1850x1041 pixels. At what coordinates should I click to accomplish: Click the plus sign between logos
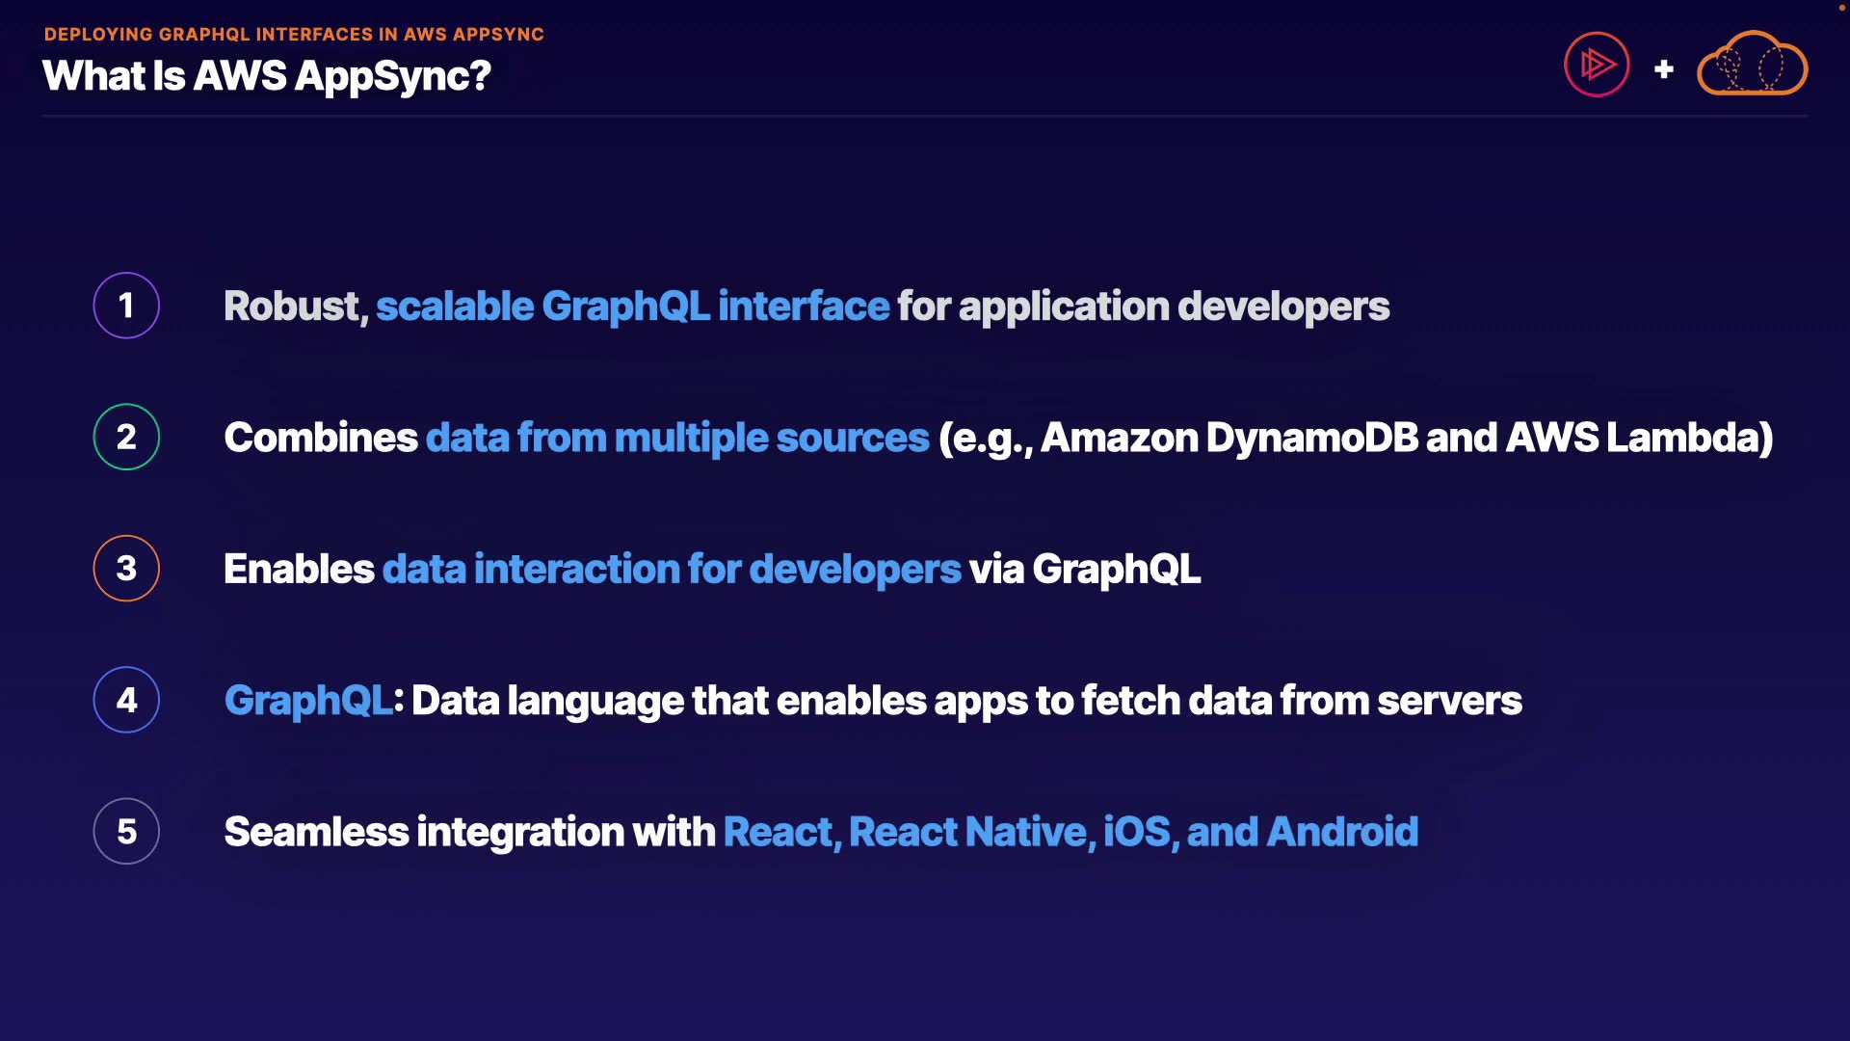1663,69
